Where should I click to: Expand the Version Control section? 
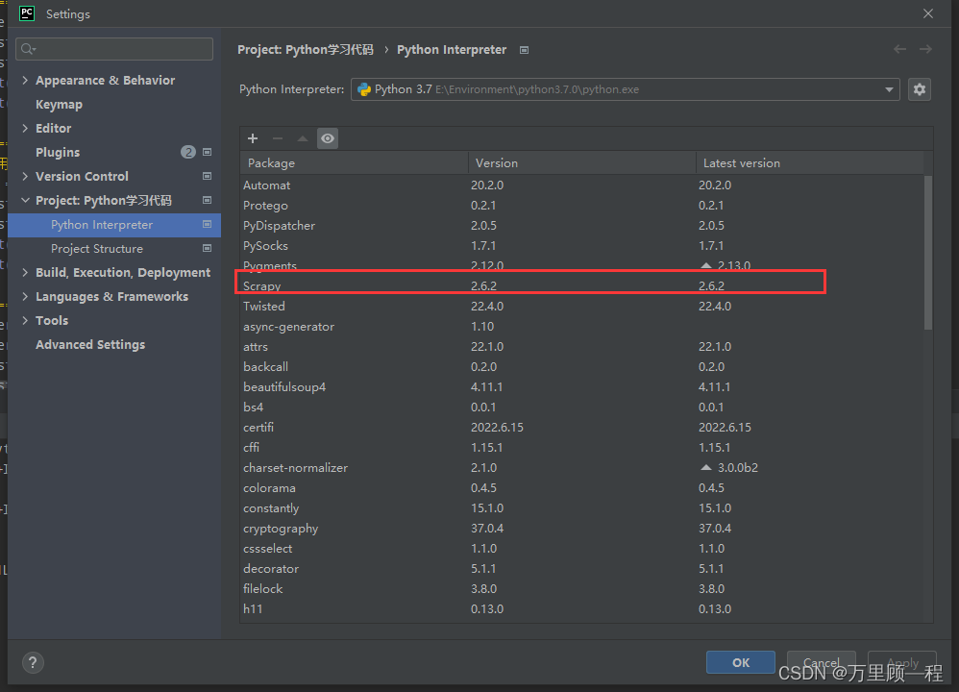pos(25,176)
